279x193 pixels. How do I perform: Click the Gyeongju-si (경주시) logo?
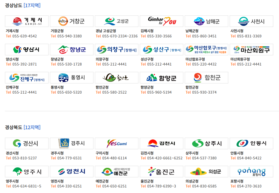point(71,143)
